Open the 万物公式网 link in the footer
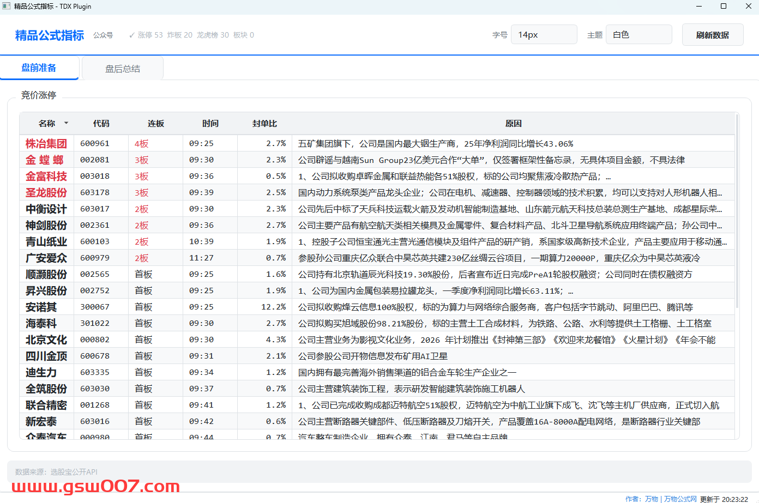This screenshot has height=503, width=759. point(680,499)
